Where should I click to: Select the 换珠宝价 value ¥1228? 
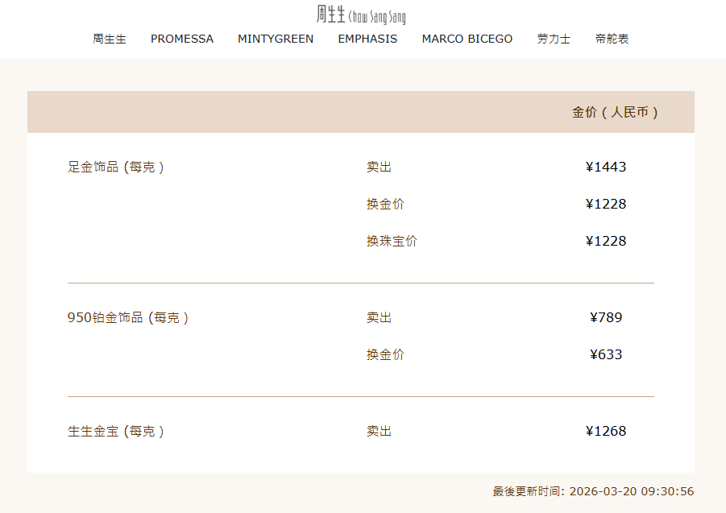pos(606,241)
